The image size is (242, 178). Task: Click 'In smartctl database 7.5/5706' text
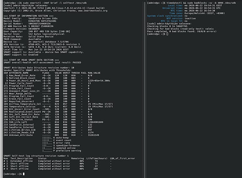click(48, 42)
